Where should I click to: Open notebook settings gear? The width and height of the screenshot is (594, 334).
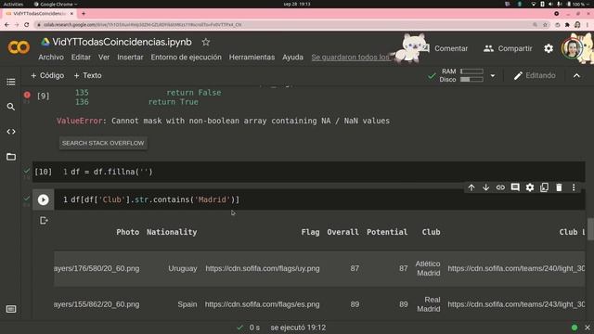(x=549, y=48)
